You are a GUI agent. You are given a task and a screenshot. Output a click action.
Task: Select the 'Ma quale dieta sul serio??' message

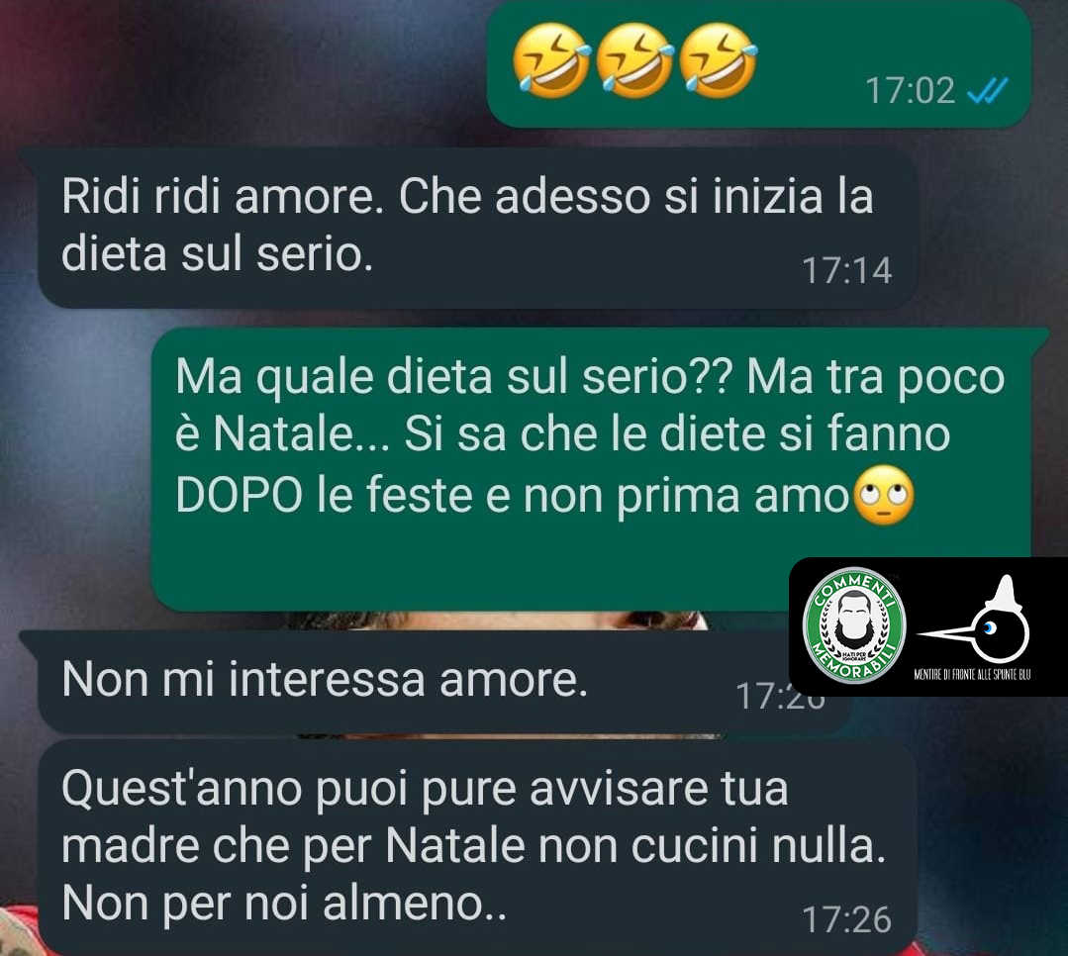(x=591, y=469)
